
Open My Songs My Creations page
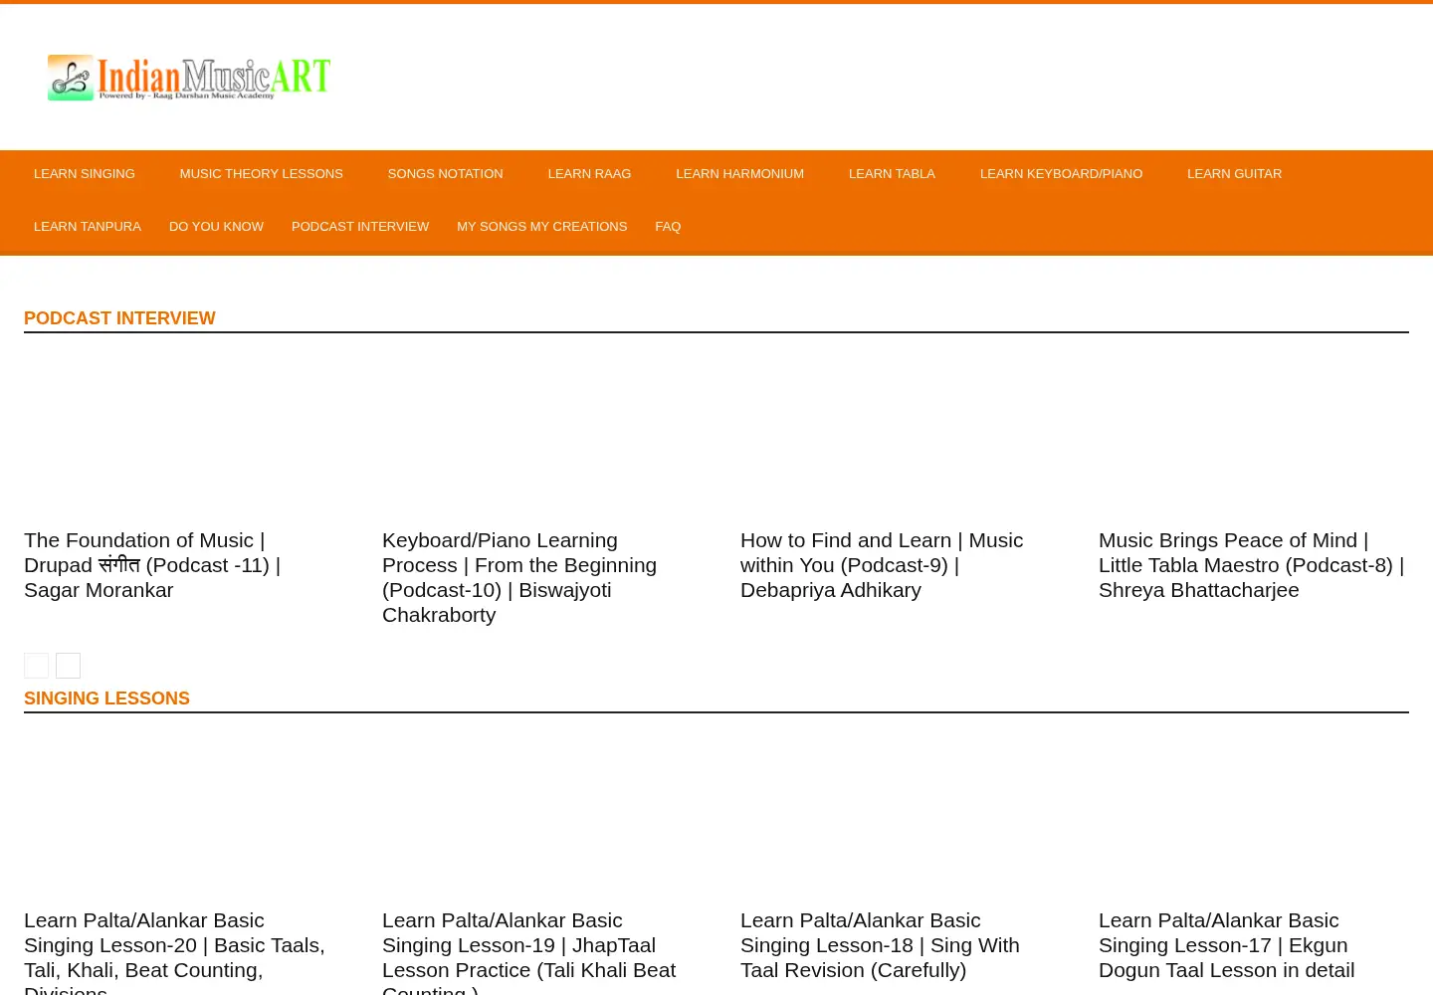[x=541, y=227]
